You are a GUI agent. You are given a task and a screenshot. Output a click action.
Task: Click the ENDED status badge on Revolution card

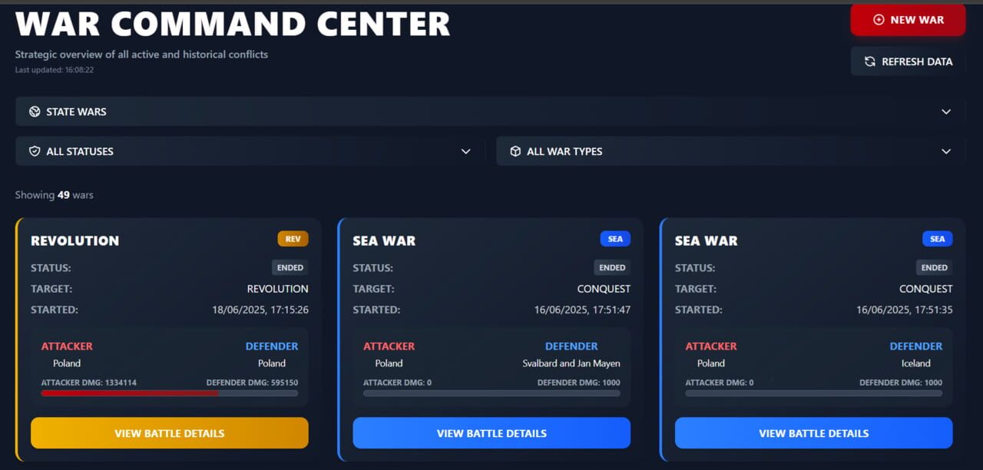pos(290,267)
